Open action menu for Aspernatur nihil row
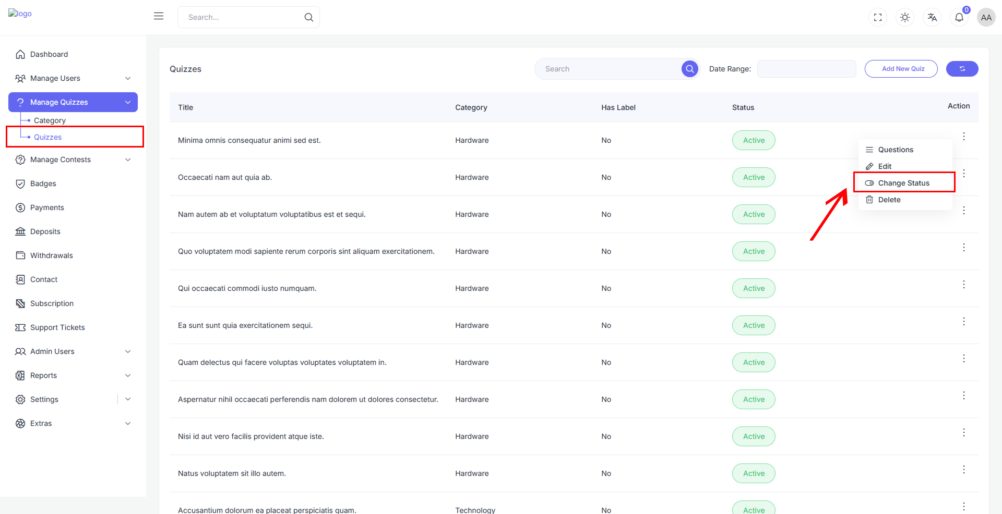The width and height of the screenshot is (1002, 514). click(x=964, y=395)
